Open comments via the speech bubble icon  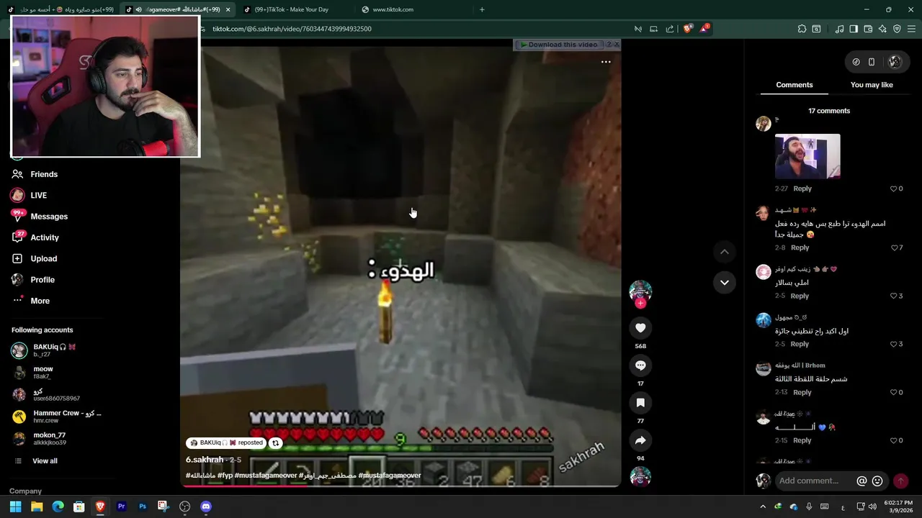[640, 365]
